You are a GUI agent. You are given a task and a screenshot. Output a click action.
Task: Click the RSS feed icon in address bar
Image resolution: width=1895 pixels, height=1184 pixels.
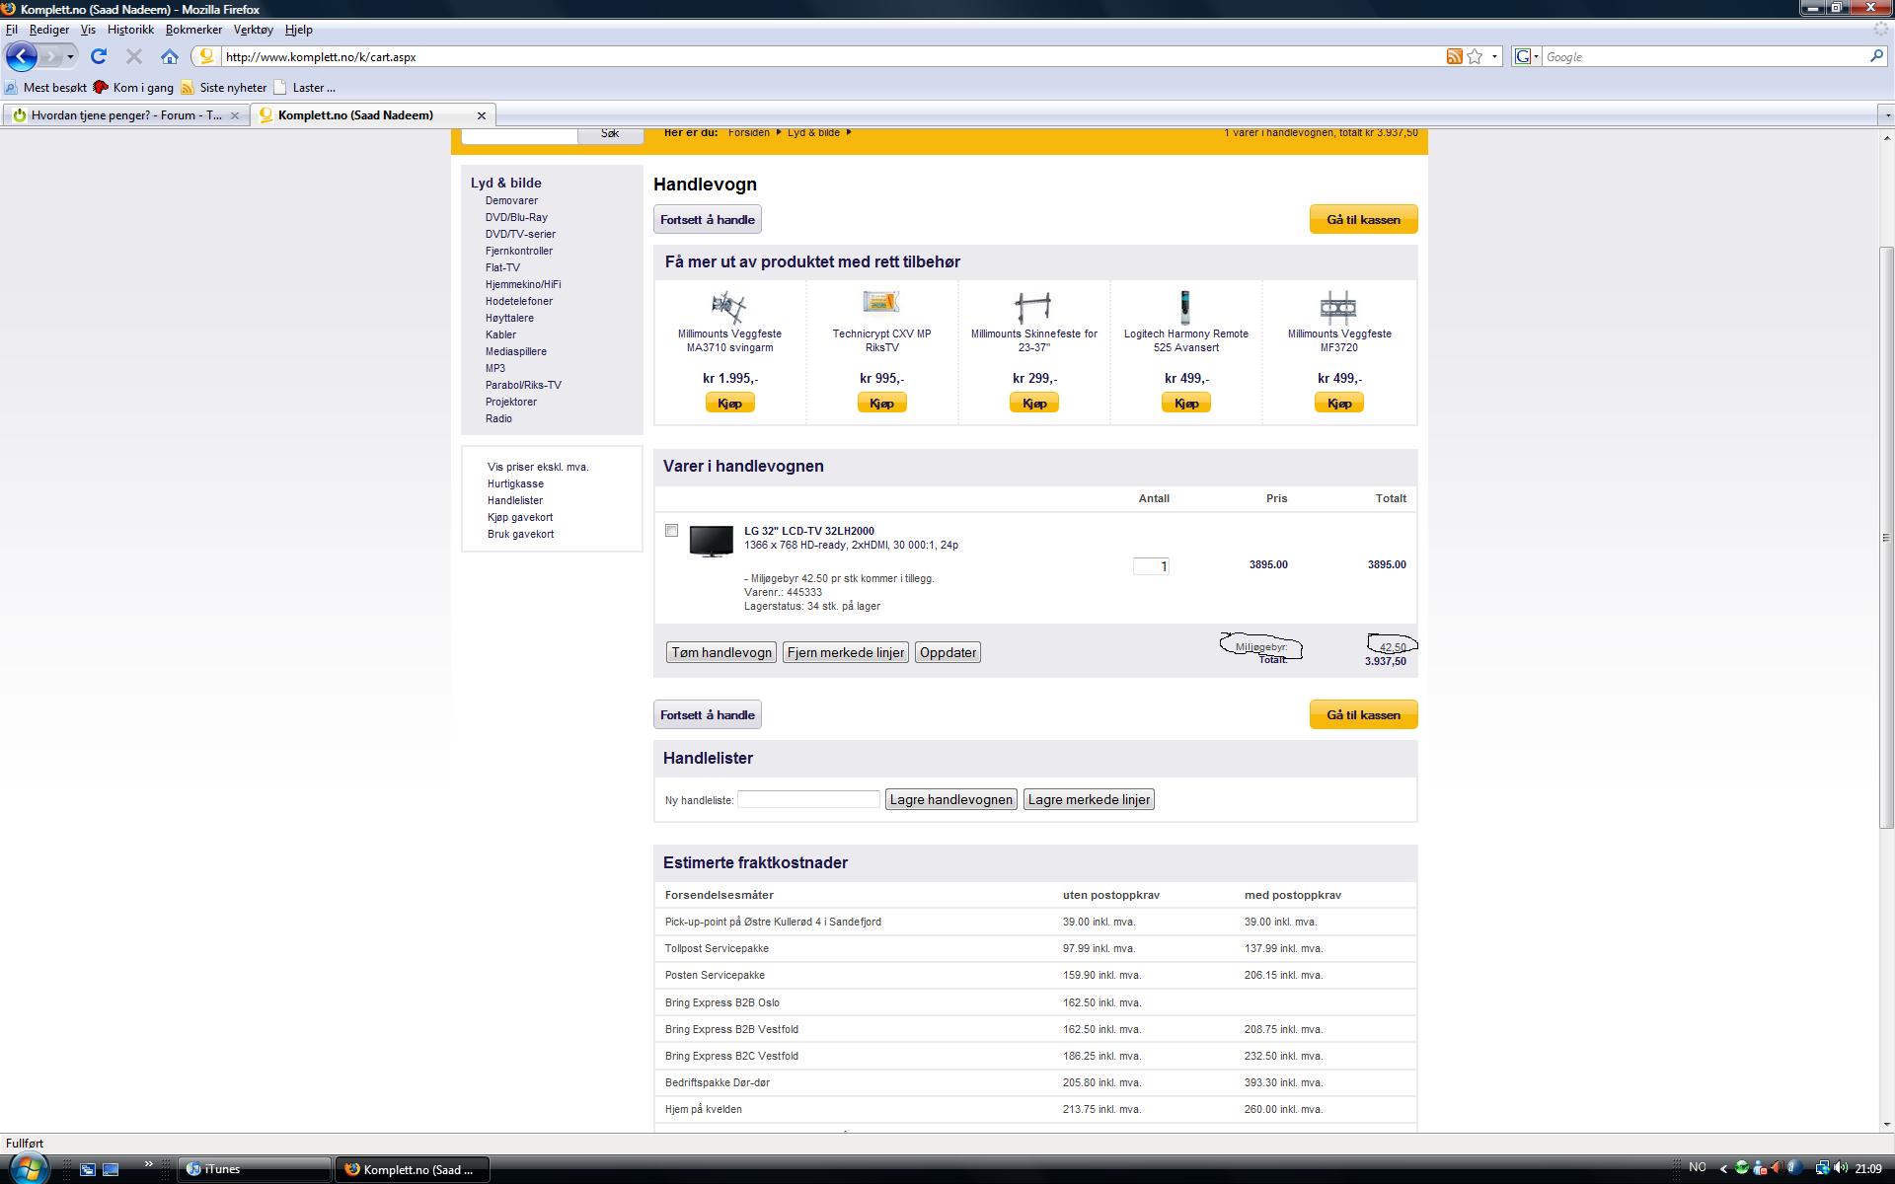click(x=1454, y=56)
